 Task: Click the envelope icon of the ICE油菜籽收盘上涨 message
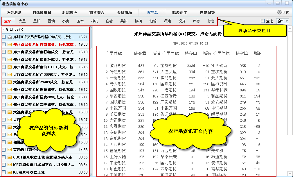point(10,172)
